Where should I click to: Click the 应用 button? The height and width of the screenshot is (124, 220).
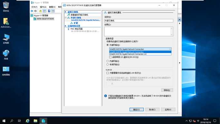click(168, 109)
